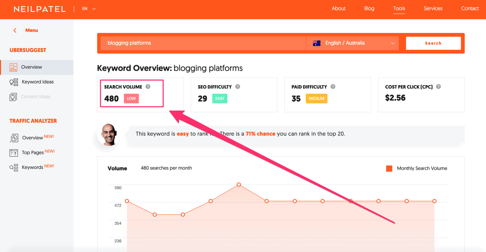
Task: Click the Cost Per Click help icon
Action: 439,86
